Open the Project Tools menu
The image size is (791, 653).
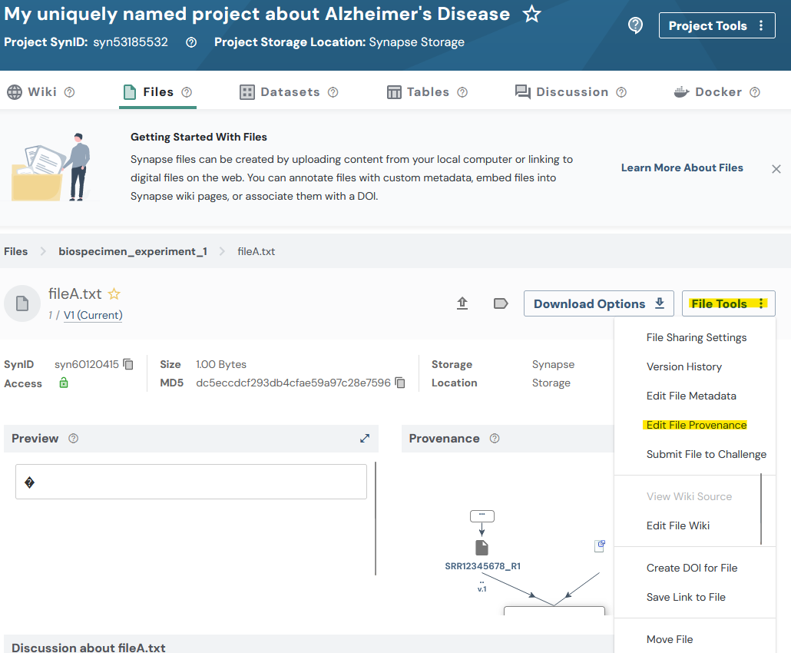tap(716, 25)
